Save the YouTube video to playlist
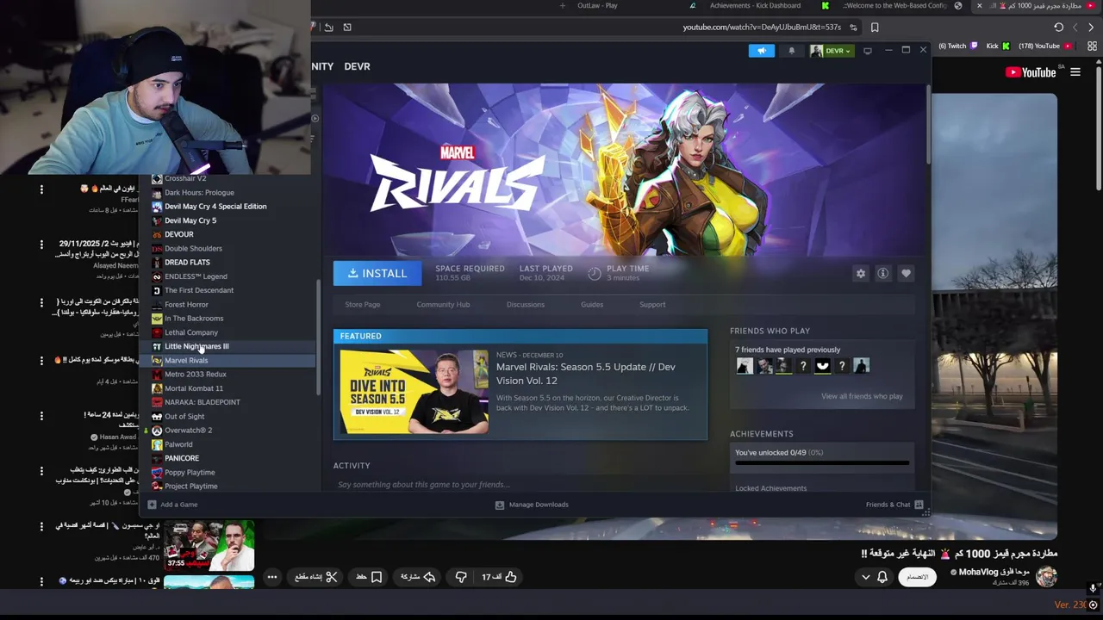This screenshot has width=1103, height=620. click(x=369, y=577)
